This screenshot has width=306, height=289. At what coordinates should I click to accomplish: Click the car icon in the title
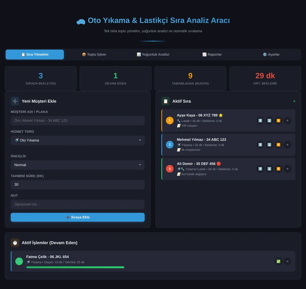81,22
